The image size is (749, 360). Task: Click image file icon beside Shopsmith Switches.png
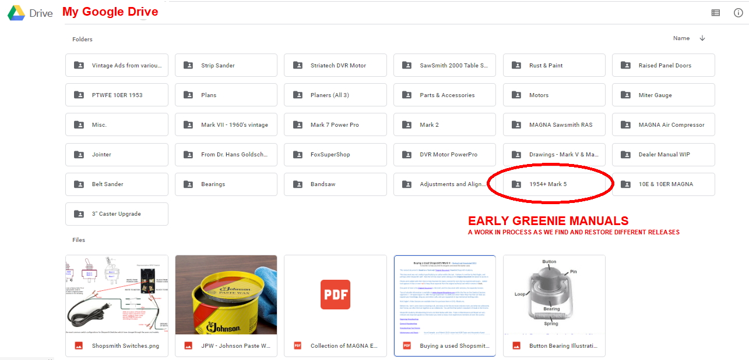coord(79,345)
